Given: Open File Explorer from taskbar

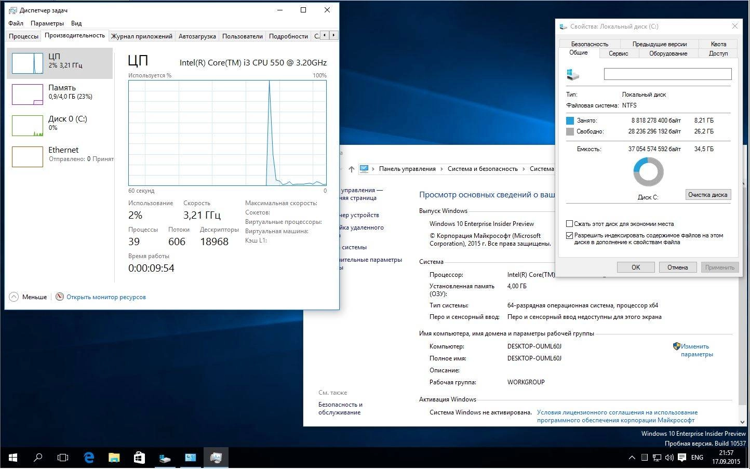Looking at the screenshot, I should [114, 458].
